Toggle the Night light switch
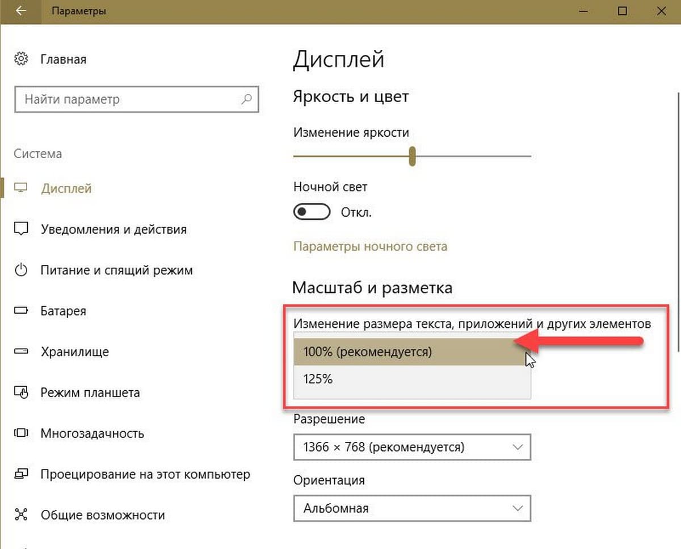The height and width of the screenshot is (549, 681). (x=312, y=213)
